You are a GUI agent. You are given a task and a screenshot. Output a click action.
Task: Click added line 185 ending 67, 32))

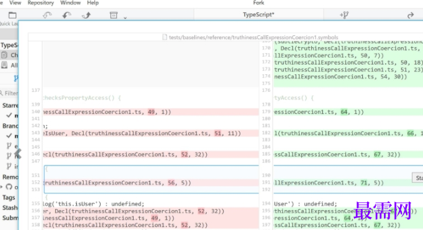[348, 154]
